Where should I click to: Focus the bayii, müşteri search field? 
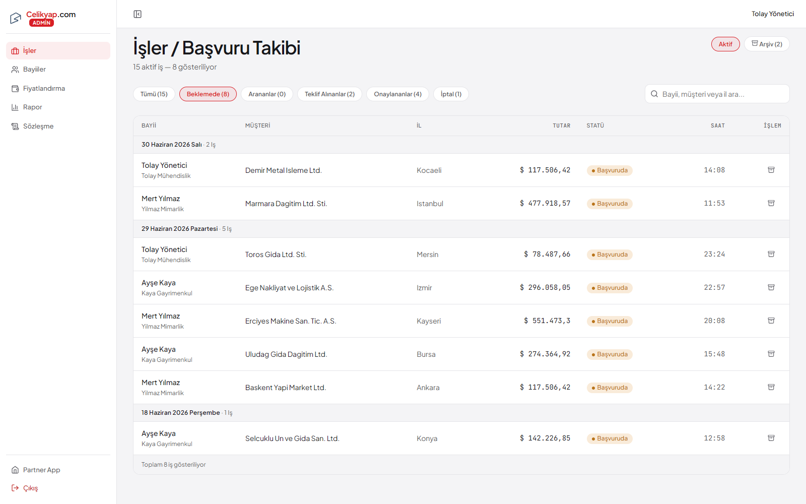point(717,94)
